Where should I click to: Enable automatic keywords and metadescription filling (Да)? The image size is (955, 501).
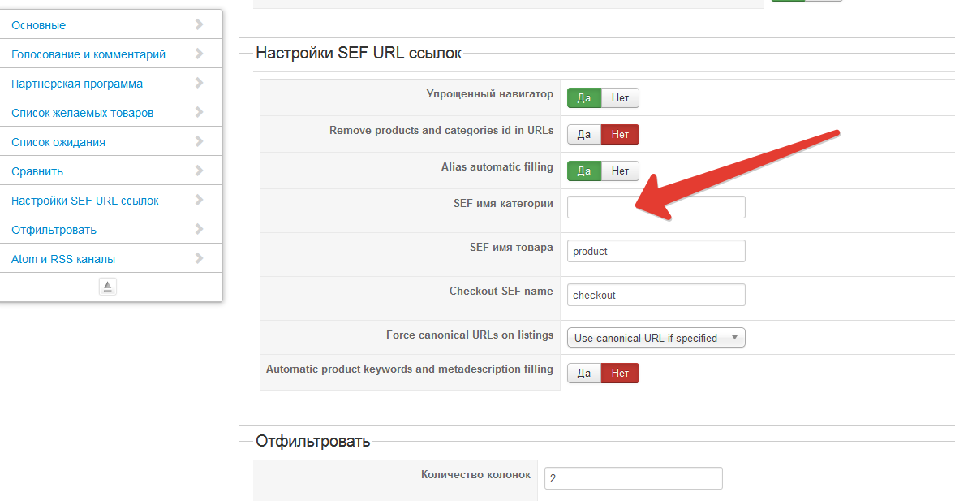(584, 373)
